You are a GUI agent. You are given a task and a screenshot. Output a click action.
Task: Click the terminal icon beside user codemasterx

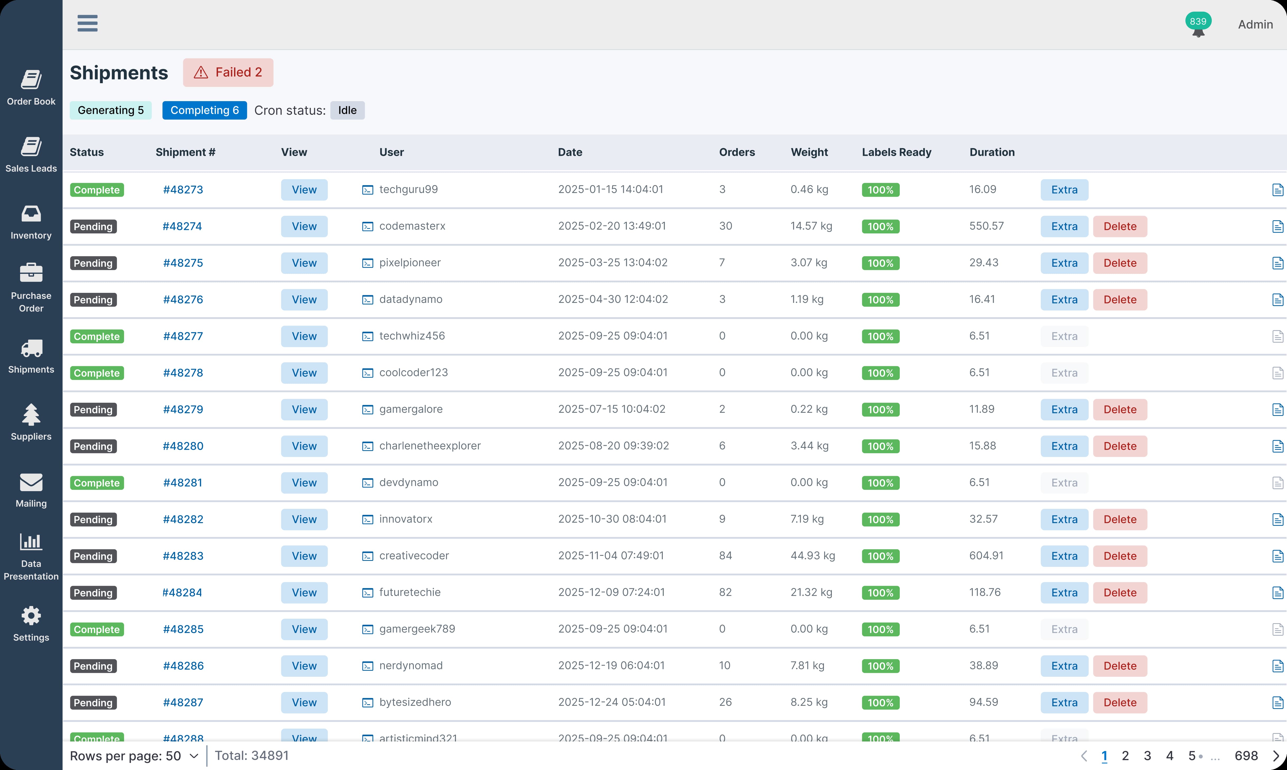tap(367, 227)
